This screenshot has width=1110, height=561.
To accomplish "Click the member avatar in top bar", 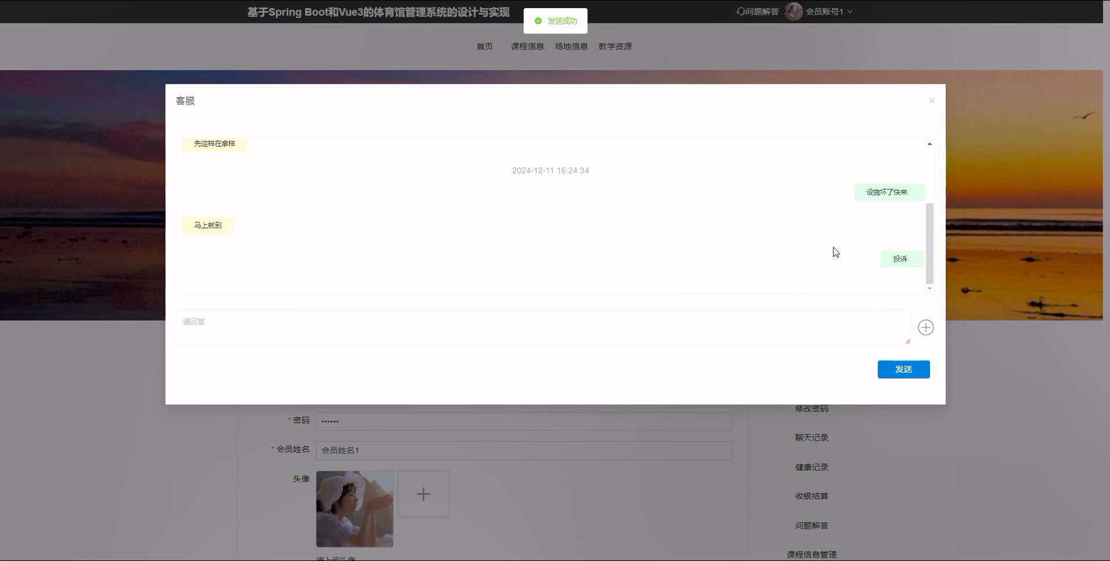I will pyautogui.click(x=793, y=12).
